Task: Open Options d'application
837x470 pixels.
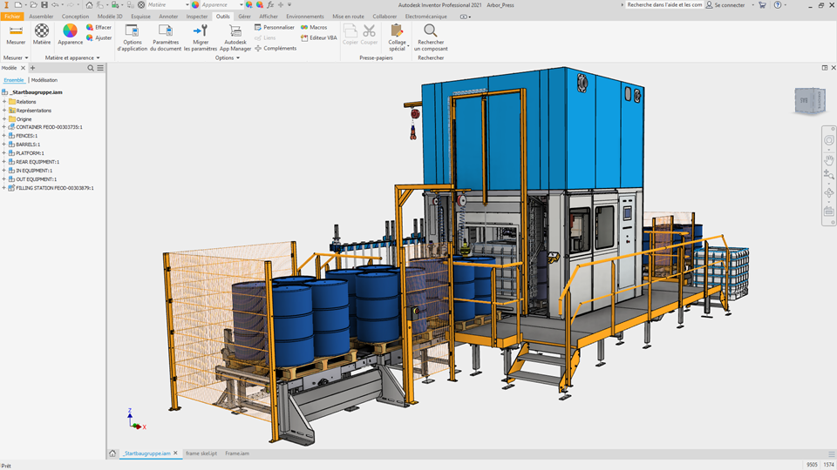Action: click(x=133, y=31)
